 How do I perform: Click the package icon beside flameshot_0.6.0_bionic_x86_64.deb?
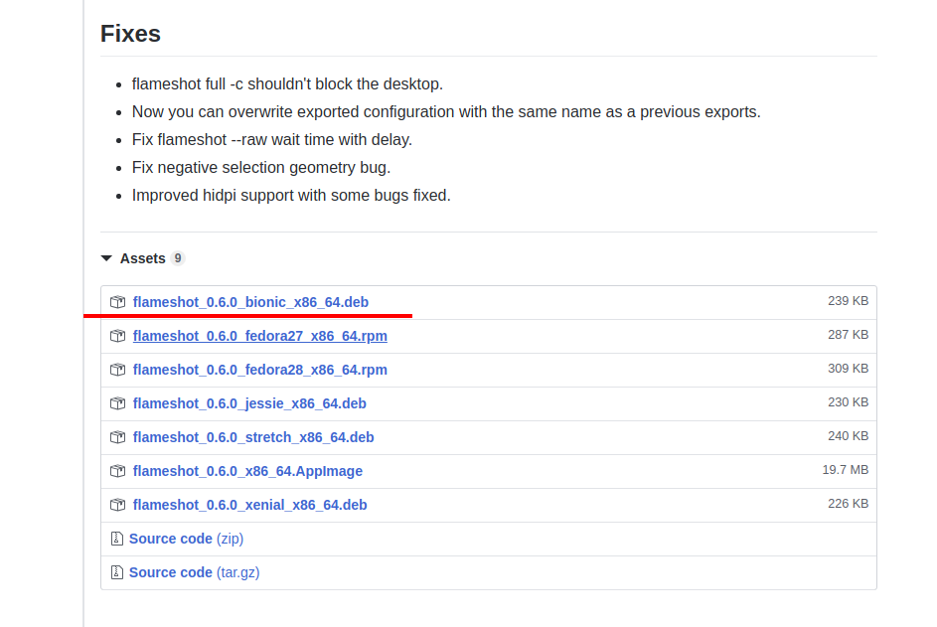(117, 302)
